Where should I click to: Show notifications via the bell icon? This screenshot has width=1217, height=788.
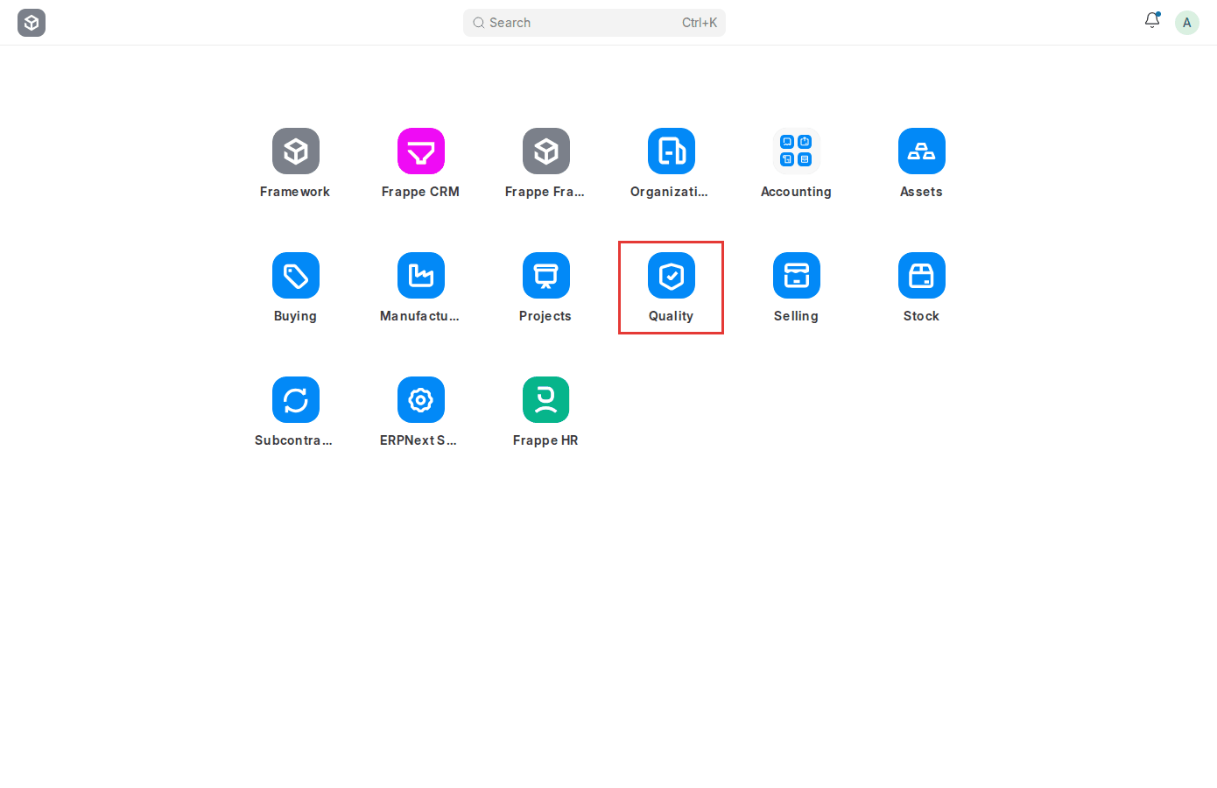[1152, 20]
